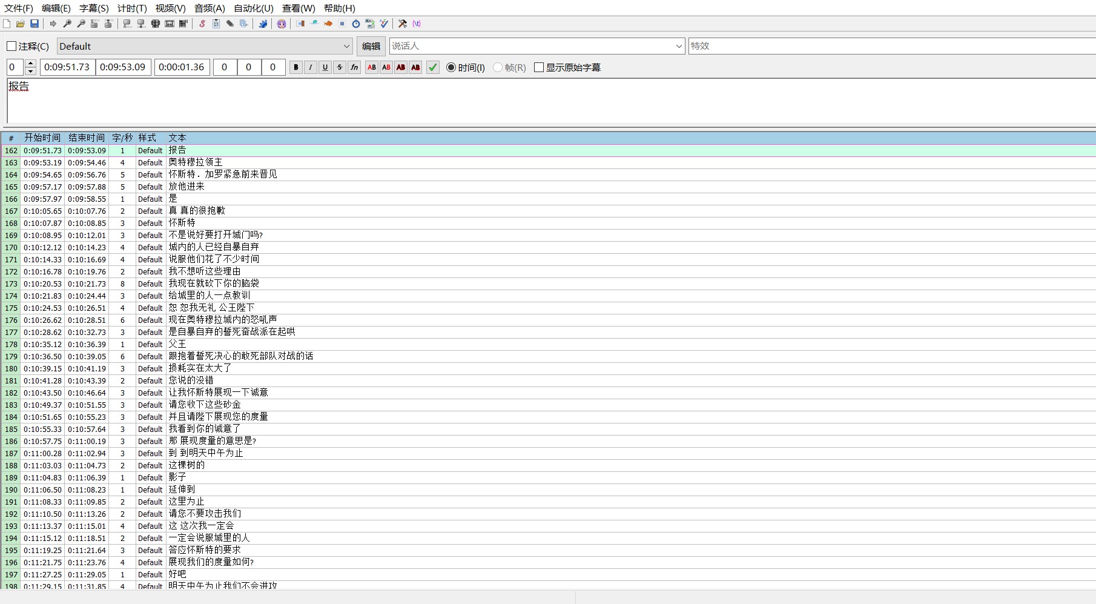Run the Spell Checker ABC checkmark icon
Image resolution: width=1096 pixels, height=604 pixels.
[x=384, y=24]
